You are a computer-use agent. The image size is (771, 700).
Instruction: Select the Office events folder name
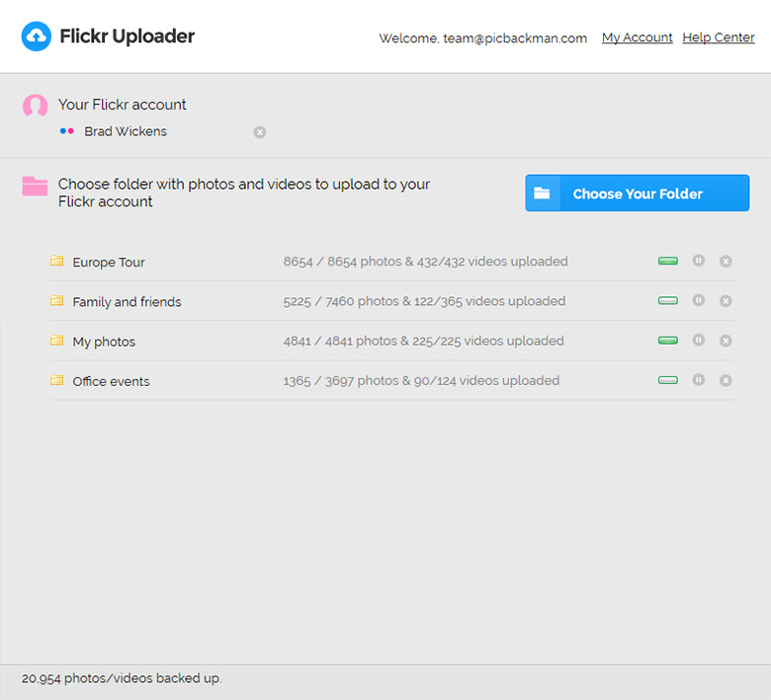[111, 382]
